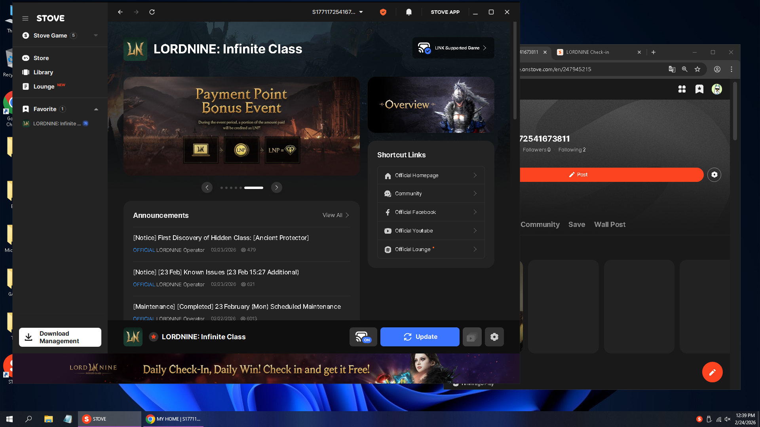
Task: Collapse the Favorite section
Action: tap(96, 109)
